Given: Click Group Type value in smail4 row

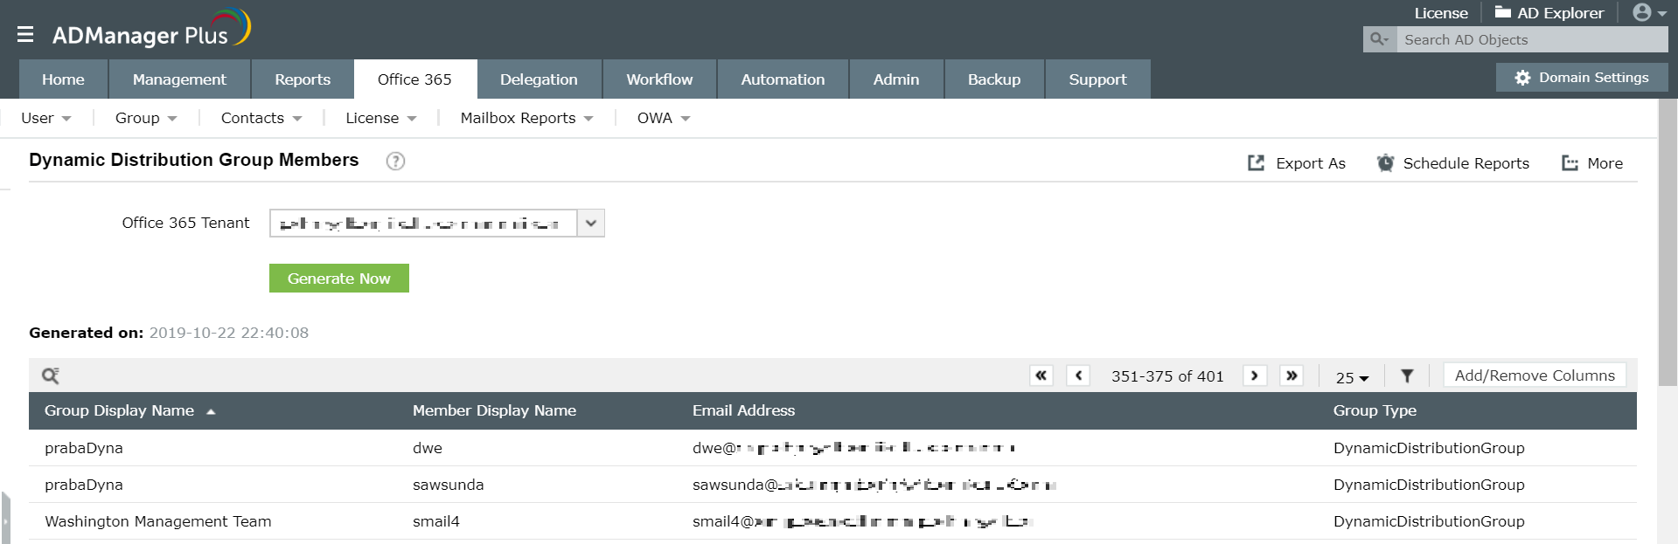Looking at the screenshot, I should (1429, 521).
